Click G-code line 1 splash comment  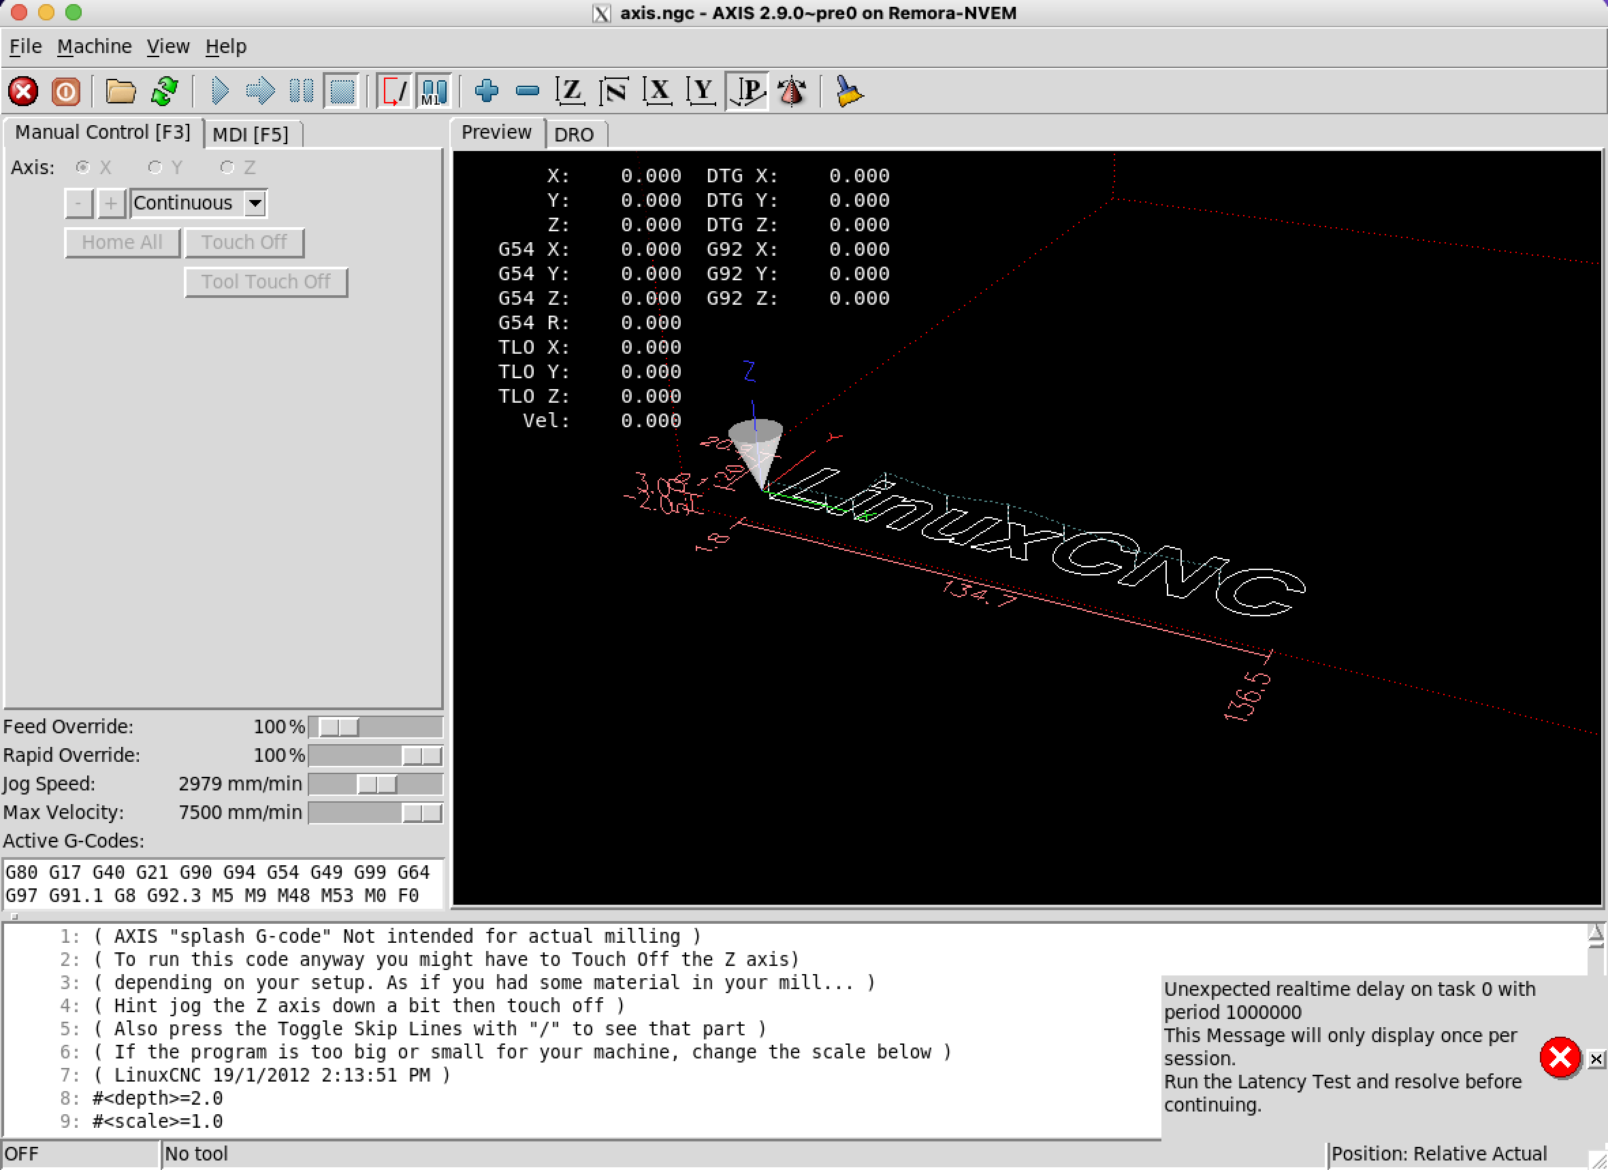point(397,936)
